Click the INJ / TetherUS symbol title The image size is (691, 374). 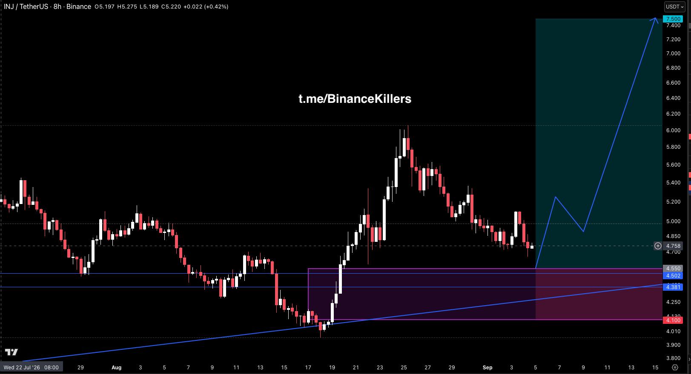(27, 7)
